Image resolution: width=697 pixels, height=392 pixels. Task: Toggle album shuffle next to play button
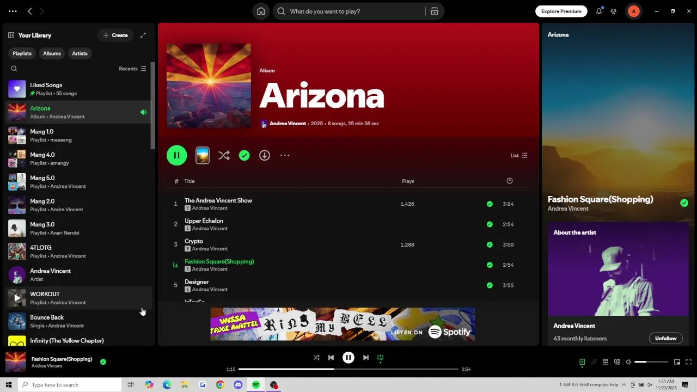click(224, 156)
